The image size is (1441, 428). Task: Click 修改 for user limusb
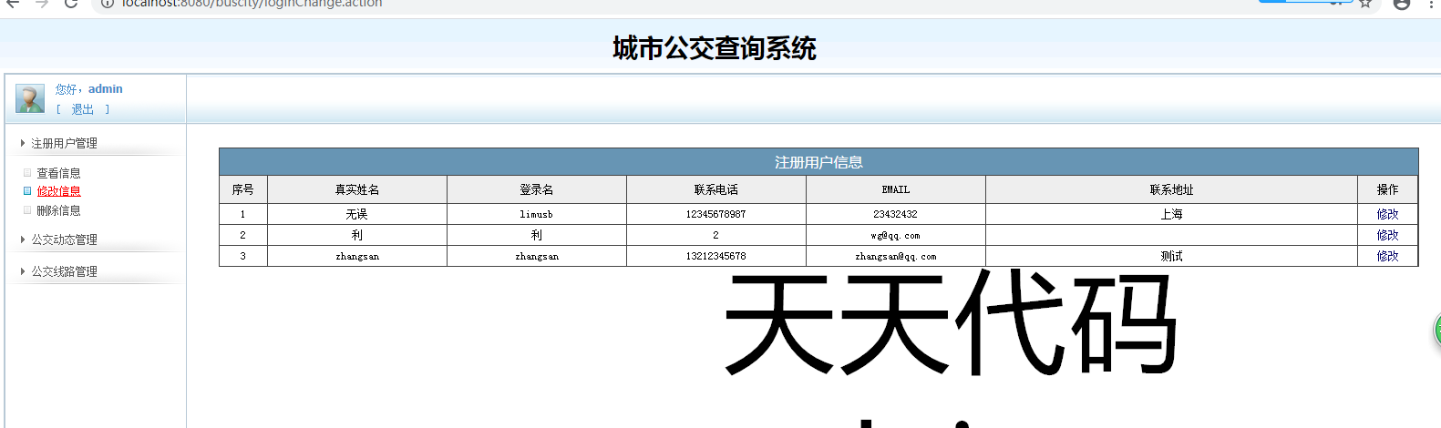1387,214
